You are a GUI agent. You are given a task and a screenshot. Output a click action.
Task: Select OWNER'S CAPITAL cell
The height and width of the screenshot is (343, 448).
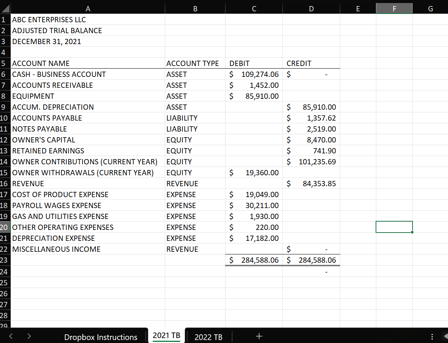tap(88, 140)
